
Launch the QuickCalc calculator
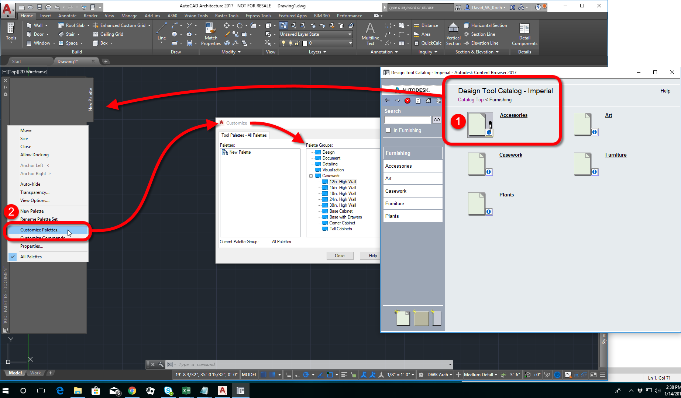coord(427,43)
